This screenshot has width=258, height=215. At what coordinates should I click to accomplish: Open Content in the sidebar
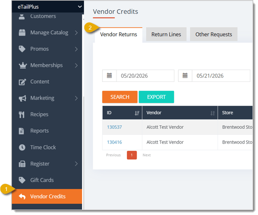(40, 82)
